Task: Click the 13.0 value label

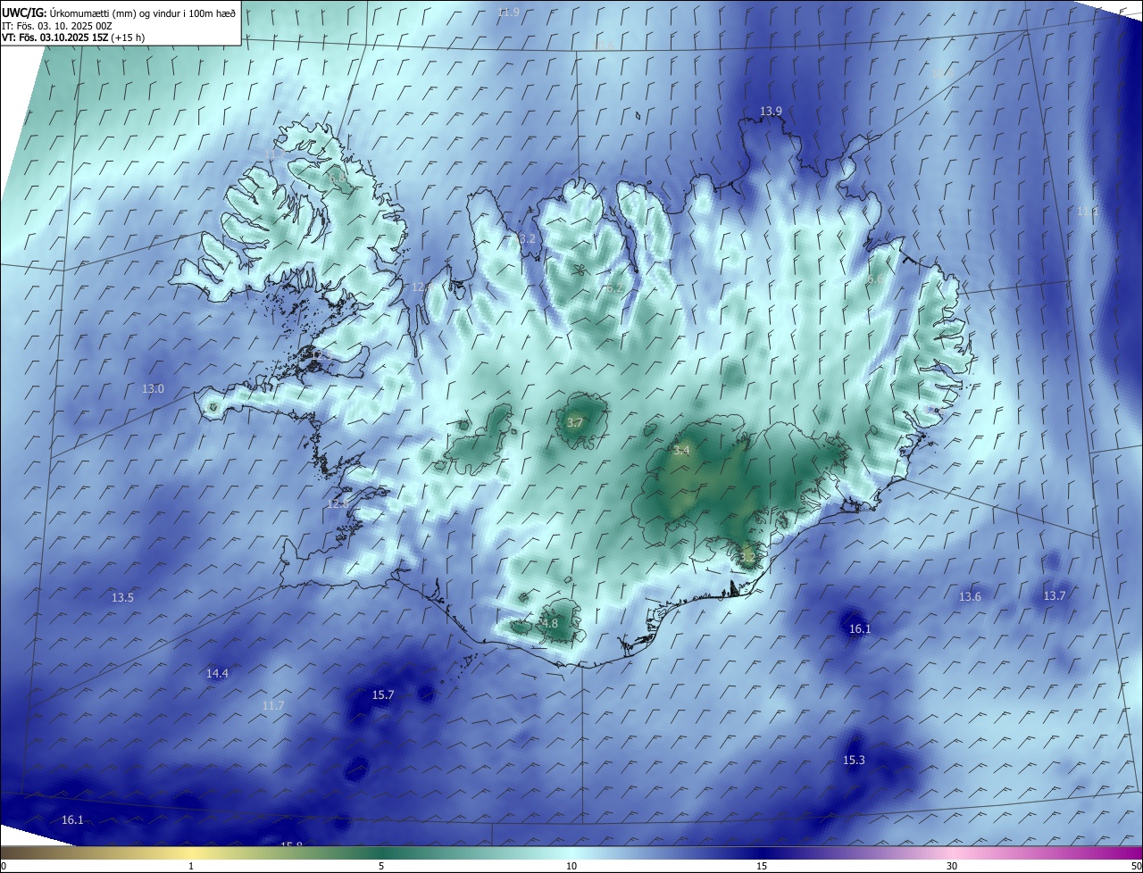Action: [x=154, y=388]
